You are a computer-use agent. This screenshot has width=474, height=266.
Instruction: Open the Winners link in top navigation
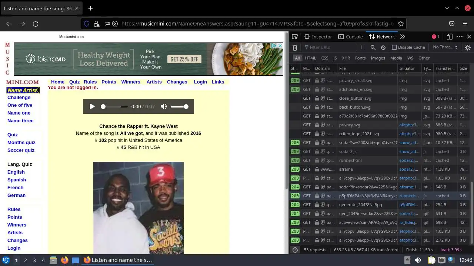coord(131,82)
